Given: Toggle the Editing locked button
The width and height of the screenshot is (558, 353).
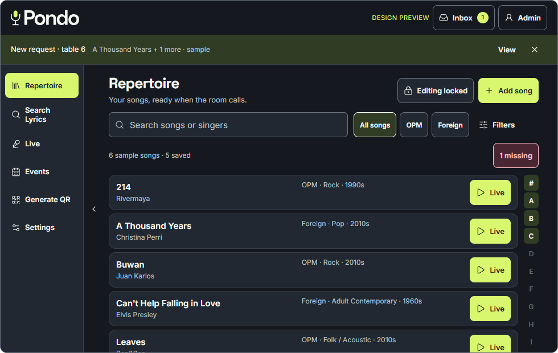Looking at the screenshot, I should [435, 91].
